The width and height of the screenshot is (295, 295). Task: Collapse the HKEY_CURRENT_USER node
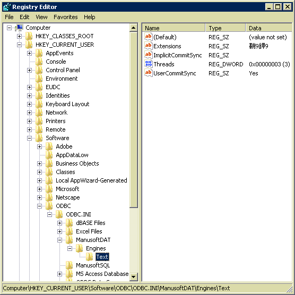point(19,45)
